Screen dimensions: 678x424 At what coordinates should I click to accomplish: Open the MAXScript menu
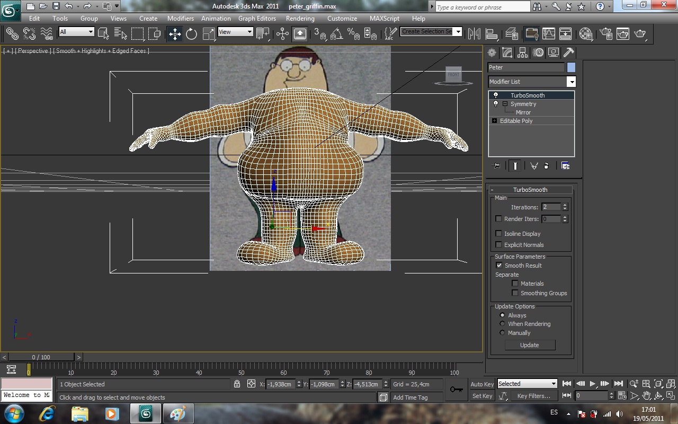tap(385, 18)
